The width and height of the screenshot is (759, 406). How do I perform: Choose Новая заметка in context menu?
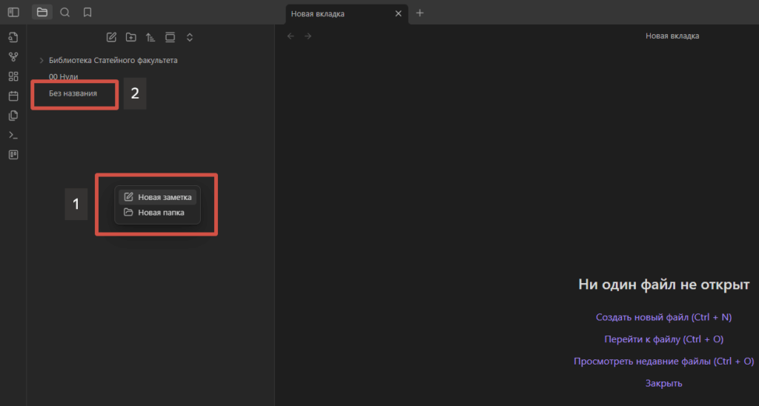click(157, 197)
